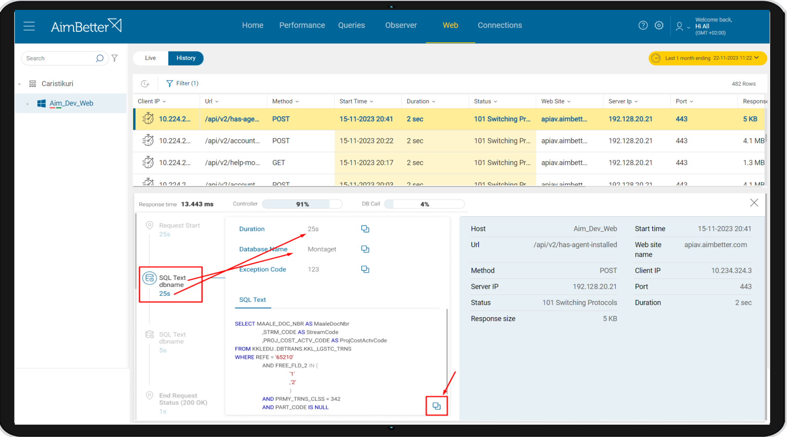
Task: Go to the Home menu
Action: click(x=252, y=25)
